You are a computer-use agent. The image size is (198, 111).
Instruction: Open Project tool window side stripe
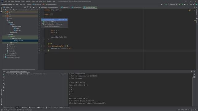1,10
